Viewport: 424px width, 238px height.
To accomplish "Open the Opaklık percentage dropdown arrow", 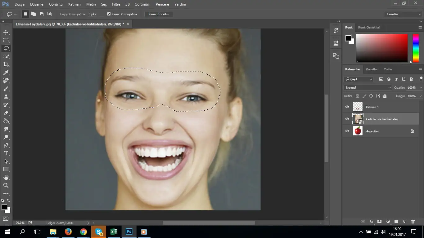I will pyautogui.click(x=421, y=88).
